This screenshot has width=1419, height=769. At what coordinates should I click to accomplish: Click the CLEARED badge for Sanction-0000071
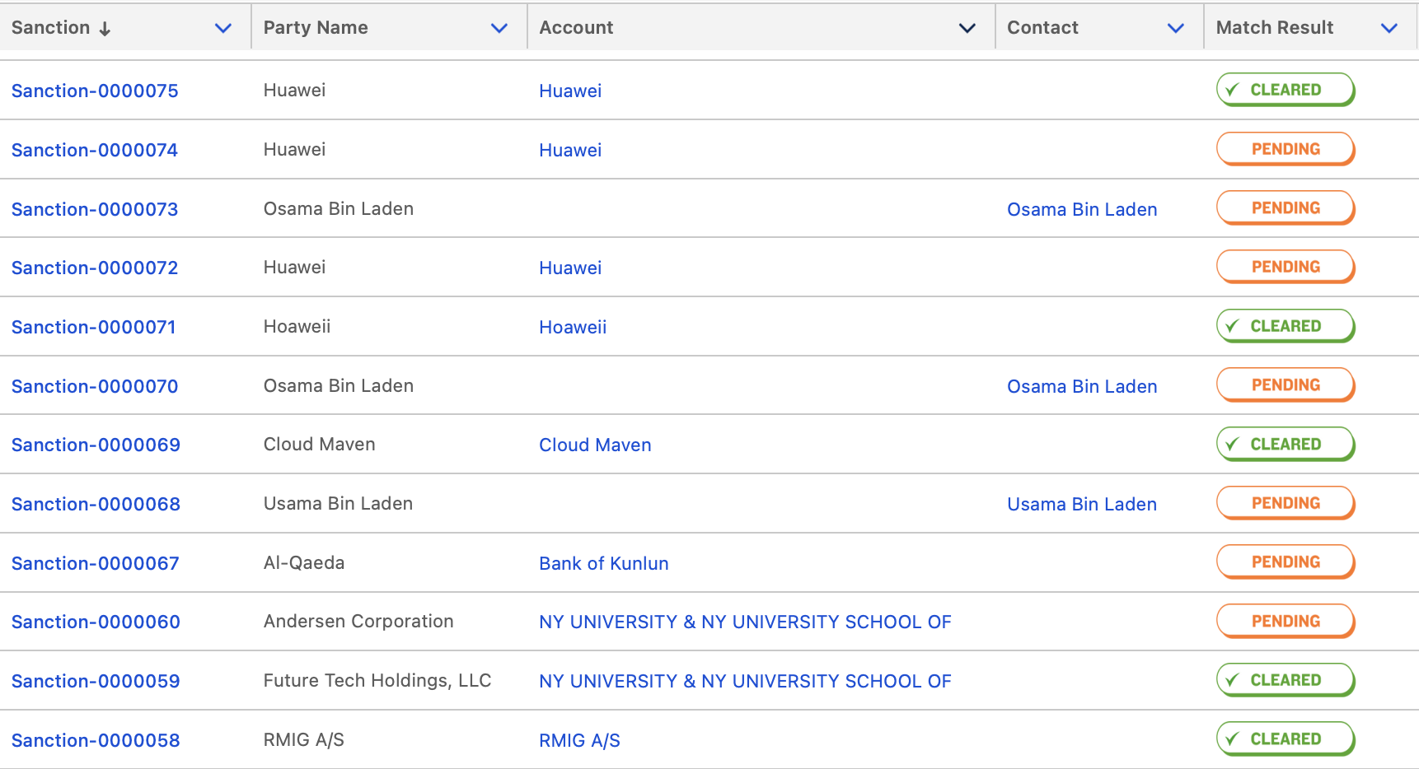pos(1286,326)
